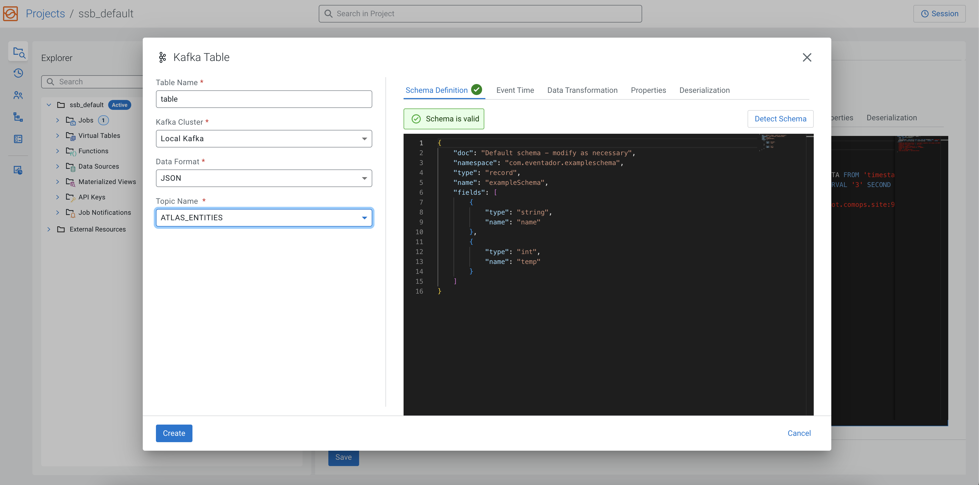
Task: Click the Create button
Action: tap(174, 433)
